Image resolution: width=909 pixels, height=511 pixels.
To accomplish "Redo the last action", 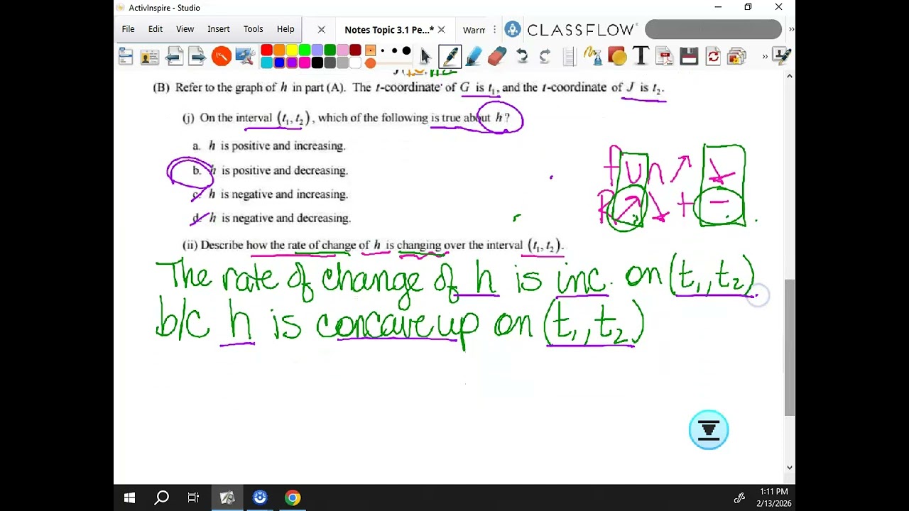I will (545, 56).
